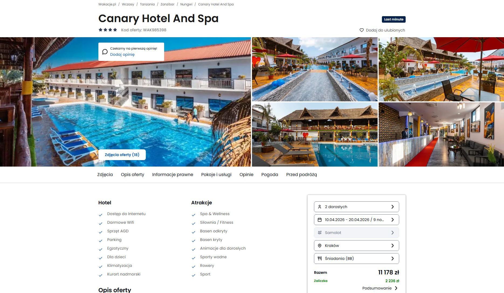The image size is (504, 293).
Task: Click the hotel star rating icons
Action: tap(108, 30)
